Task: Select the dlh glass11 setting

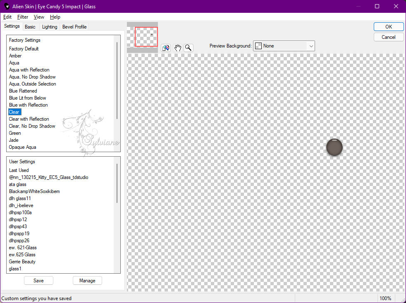Action: 20,198
